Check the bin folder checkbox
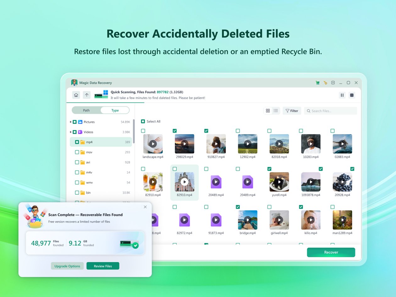The height and width of the screenshot is (297, 396). tap(77, 192)
